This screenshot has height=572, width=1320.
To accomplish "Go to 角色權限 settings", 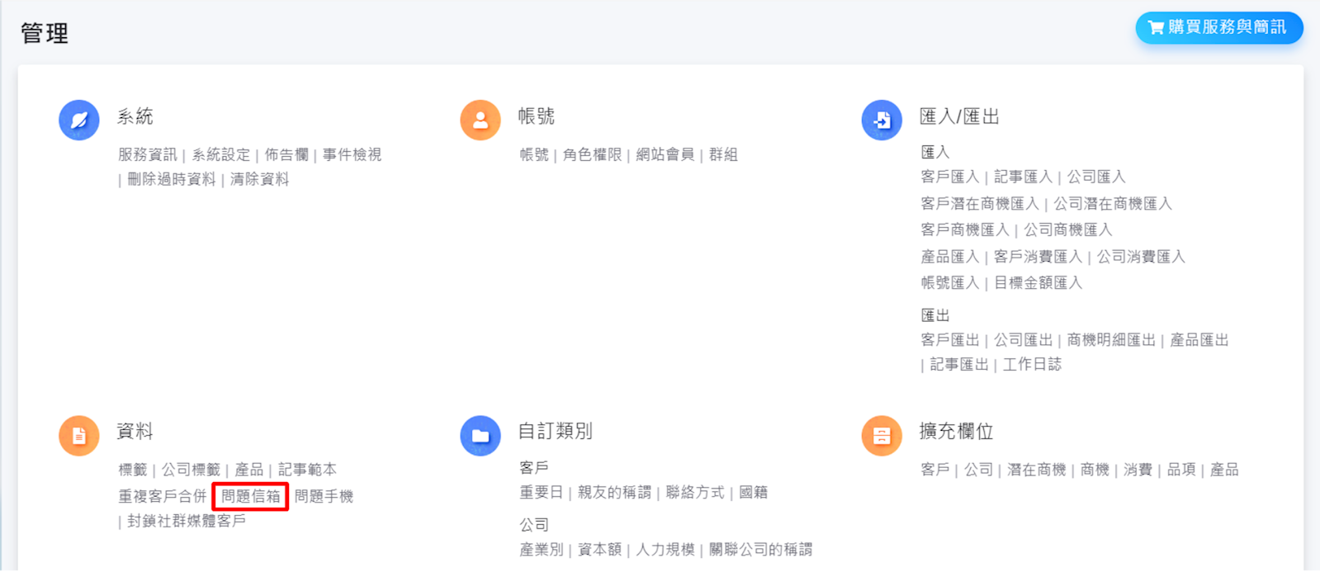I will click(x=592, y=154).
